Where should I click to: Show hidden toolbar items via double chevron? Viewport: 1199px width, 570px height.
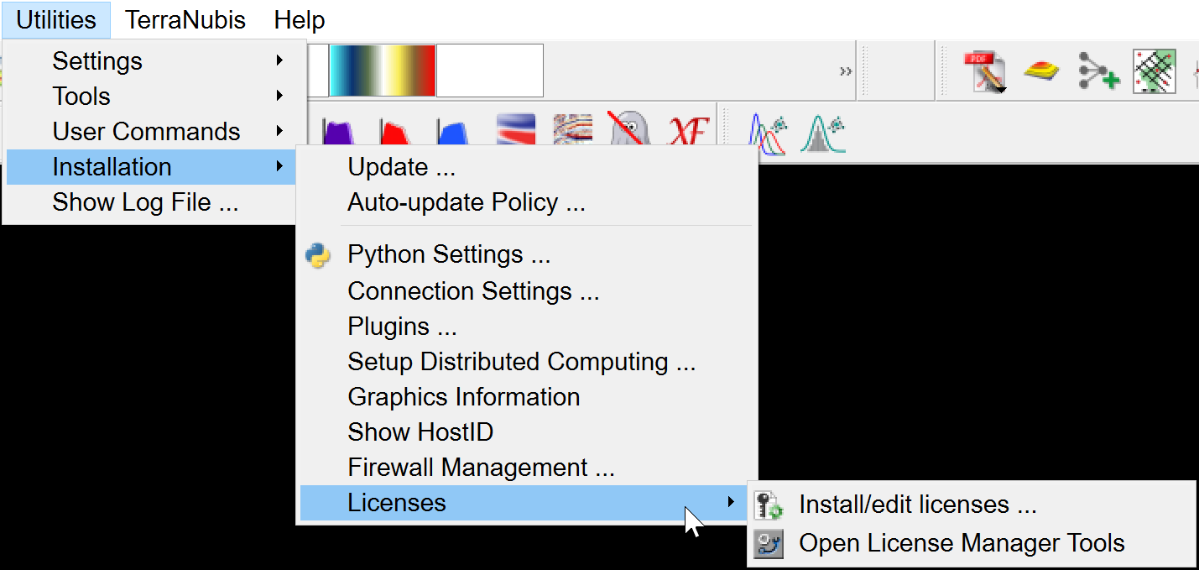[x=845, y=71]
